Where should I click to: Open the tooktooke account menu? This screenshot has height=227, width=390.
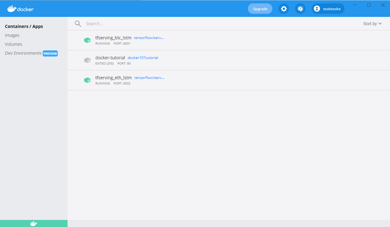[328, 9]
